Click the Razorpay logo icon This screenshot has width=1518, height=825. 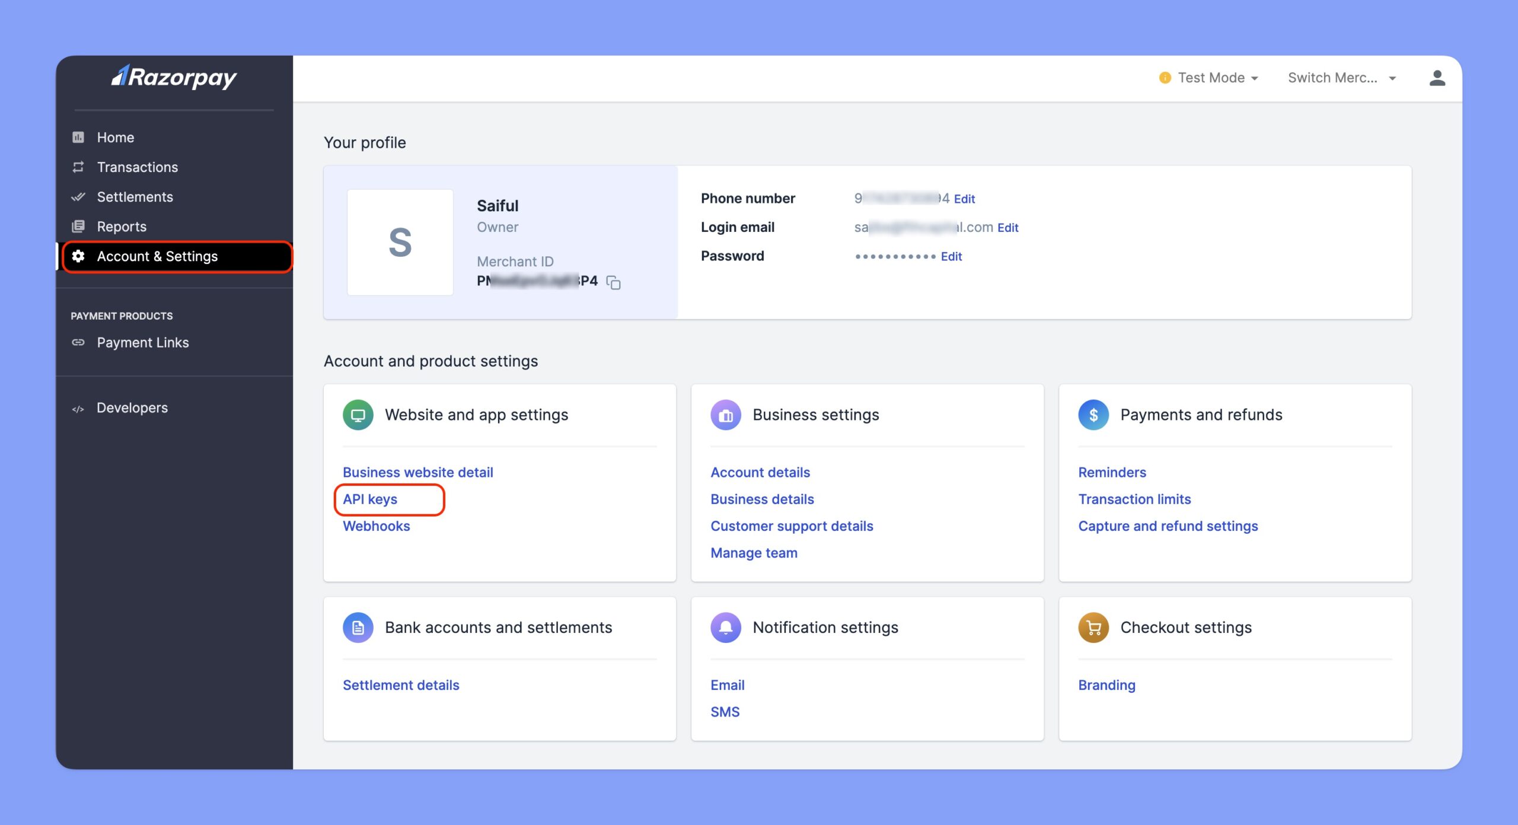point(120,76)
